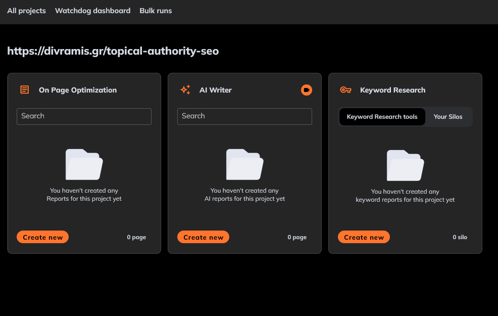Switch to the Your Silos tab
Screen dimensions: 498x316
click(x=448, y=116)
